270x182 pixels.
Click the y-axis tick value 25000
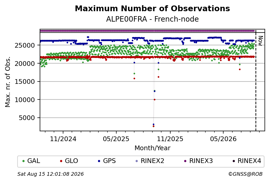coord(25,45)
